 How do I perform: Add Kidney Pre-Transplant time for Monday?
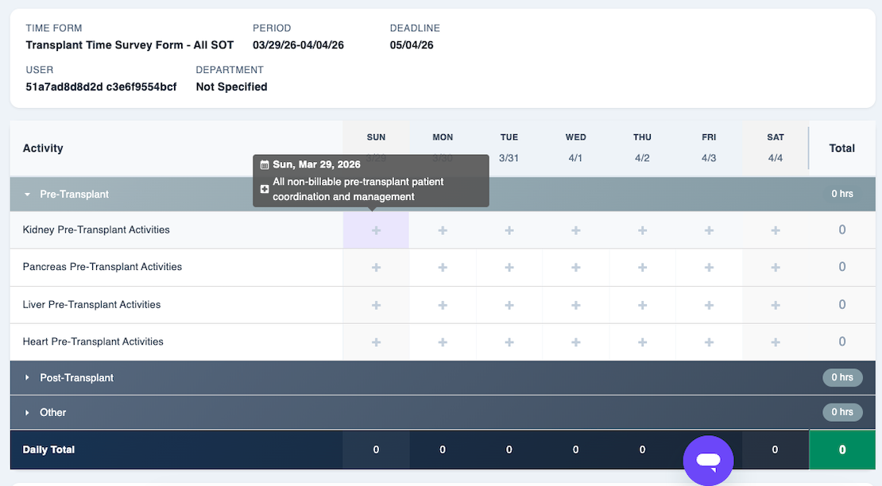click(443, 230)
